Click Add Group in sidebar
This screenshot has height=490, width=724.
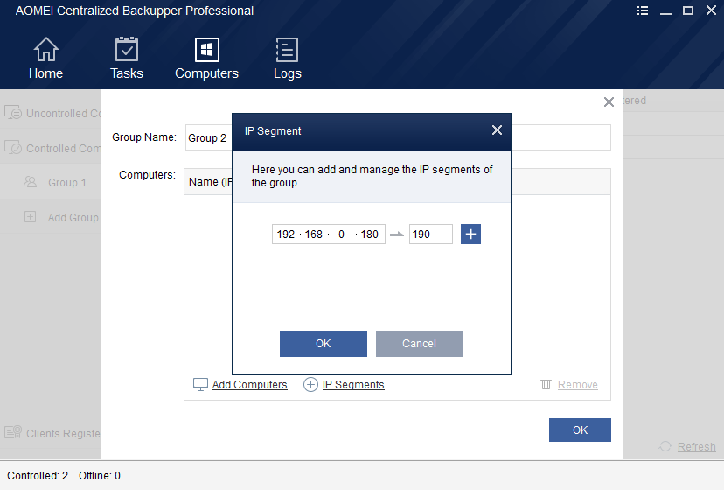[x=51, y=217]
